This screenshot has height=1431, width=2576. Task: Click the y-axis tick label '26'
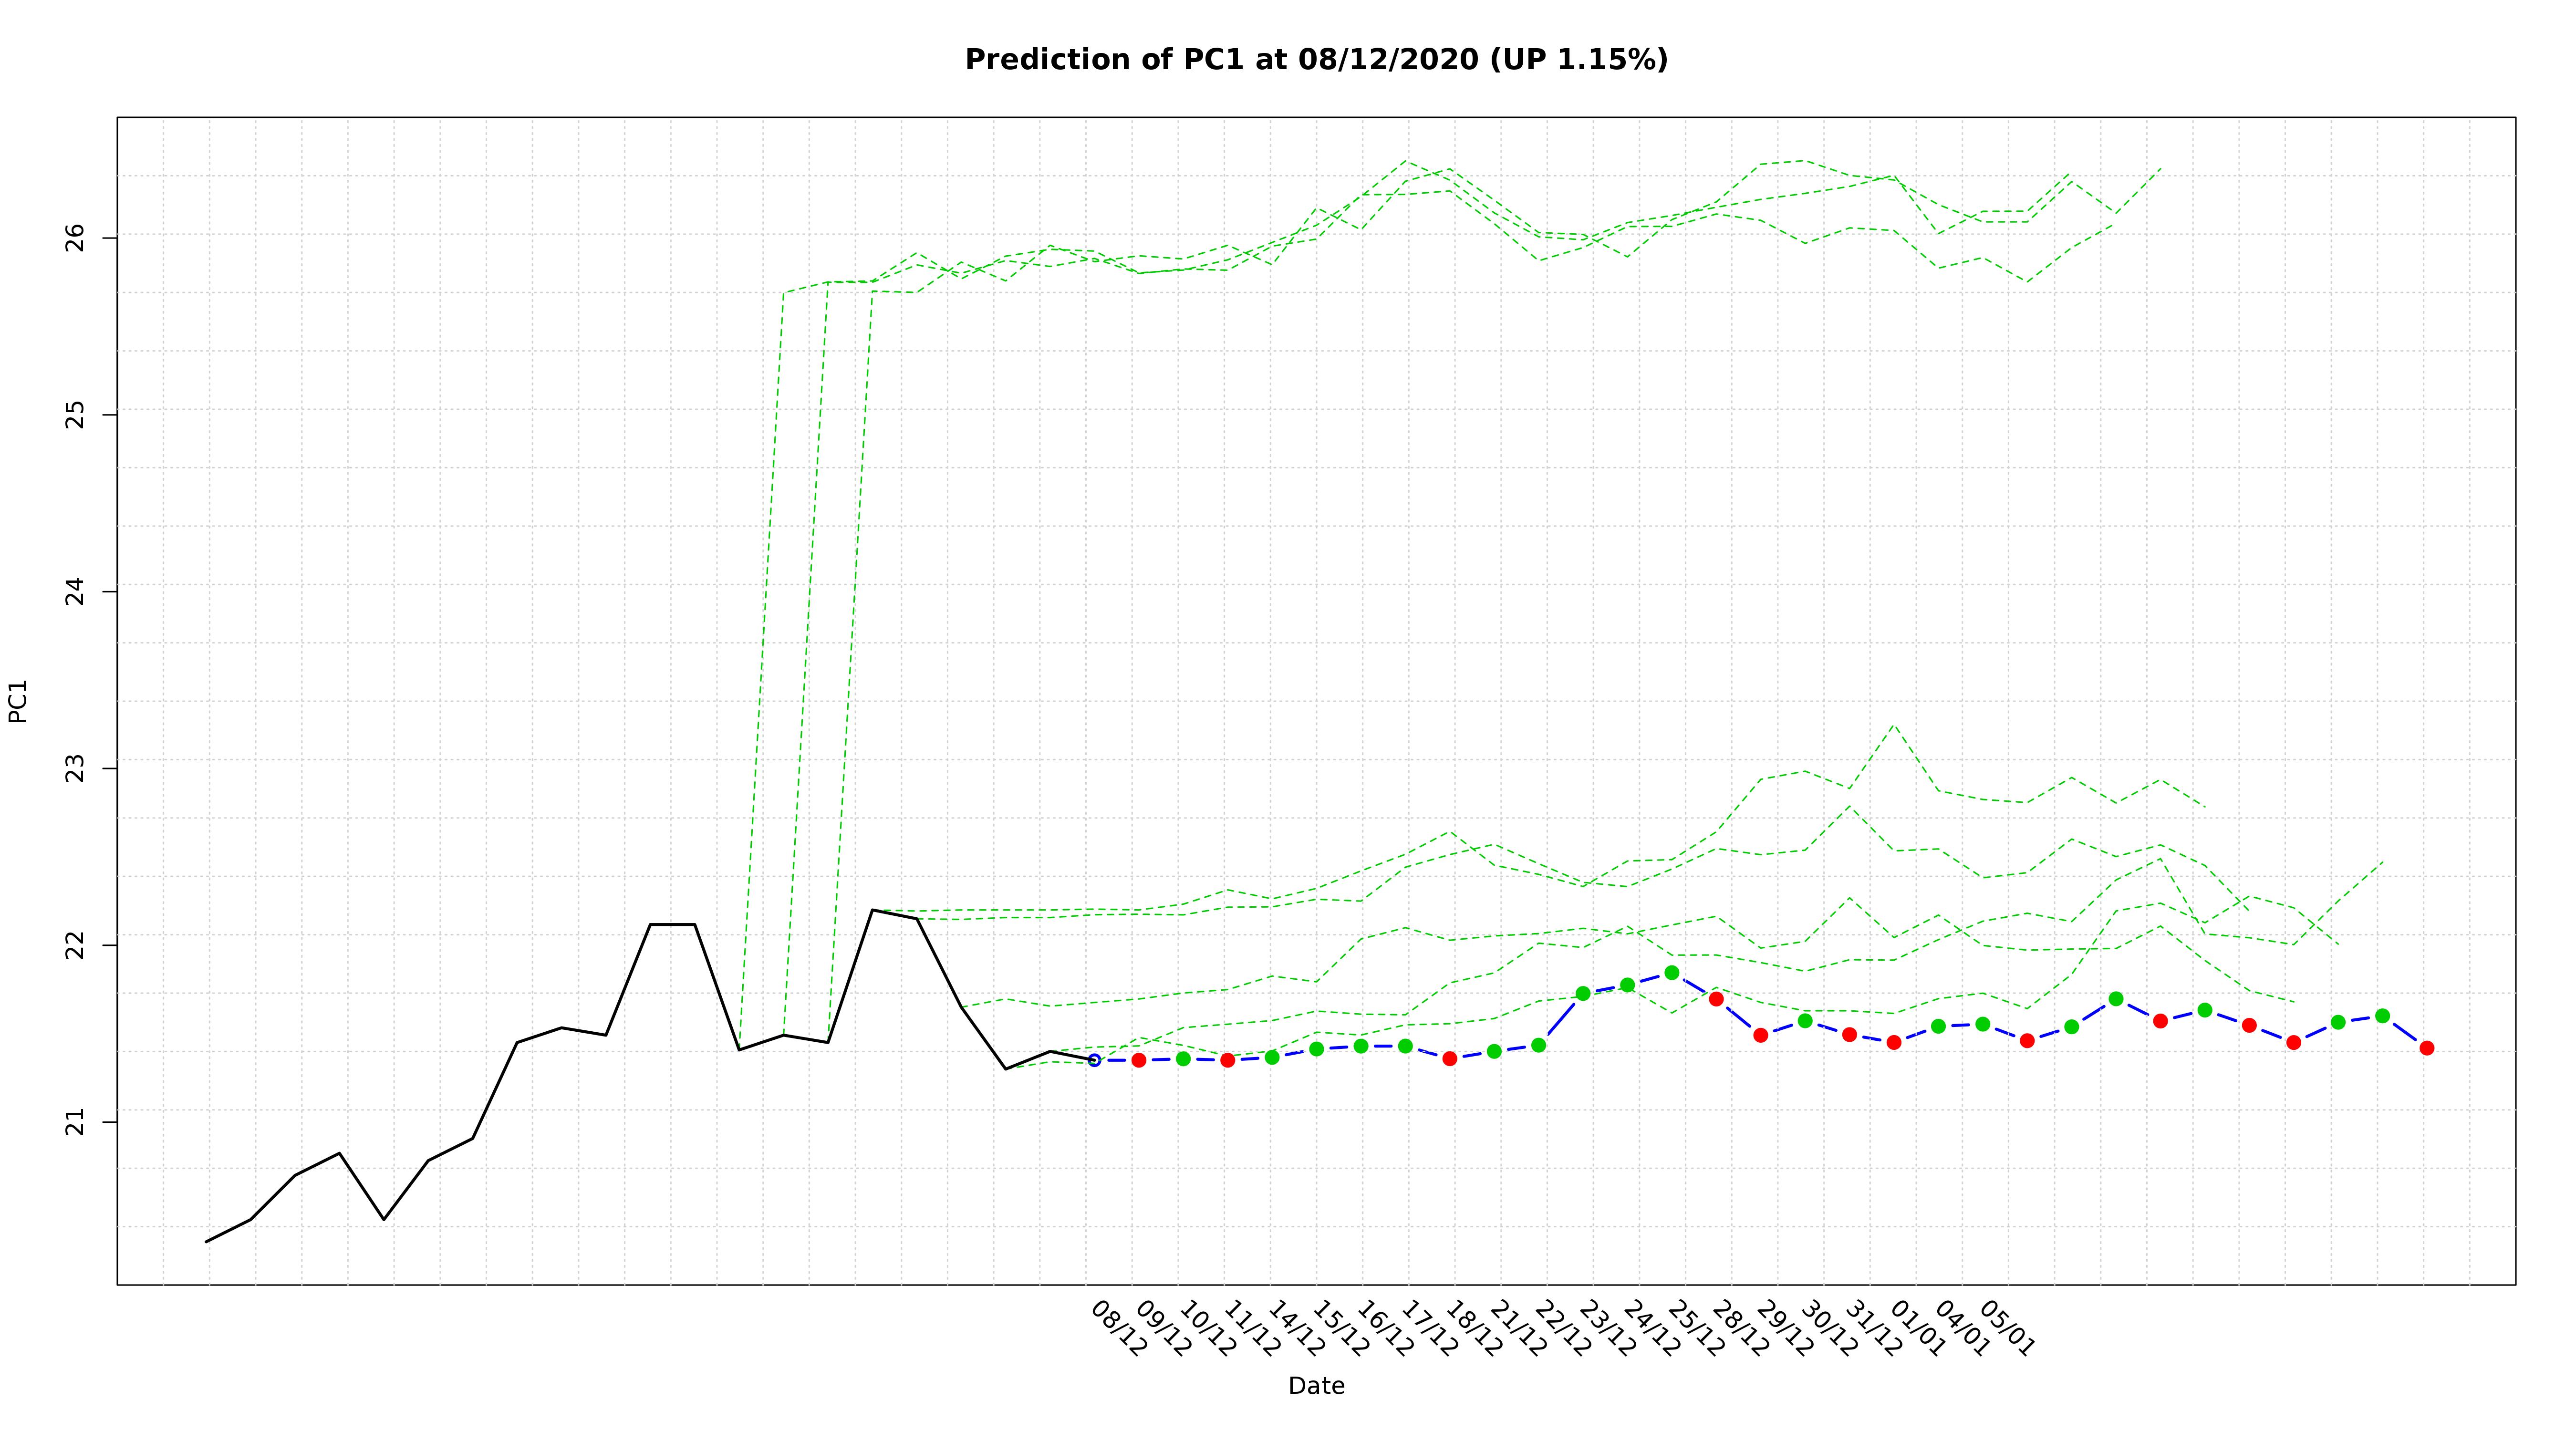tap(76, 238)
